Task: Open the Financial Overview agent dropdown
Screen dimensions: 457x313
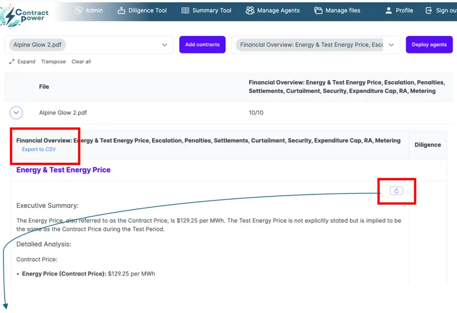Action: click(391, 45)
